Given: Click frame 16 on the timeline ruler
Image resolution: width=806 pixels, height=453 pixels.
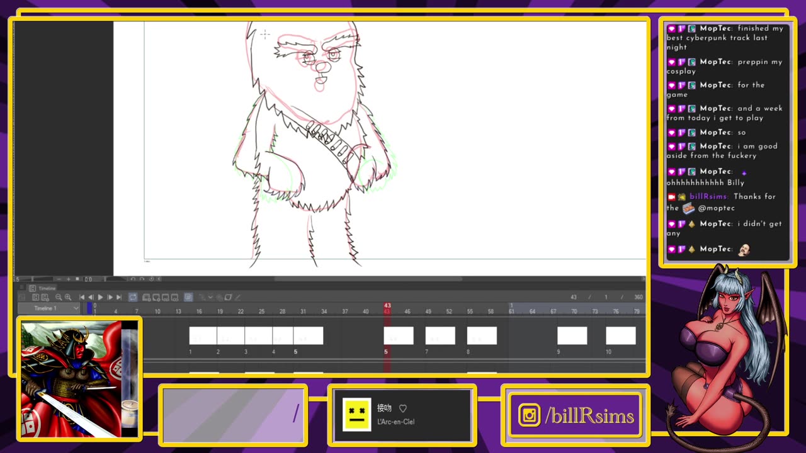Looking at the screenshot, I should tap(199, 311).
